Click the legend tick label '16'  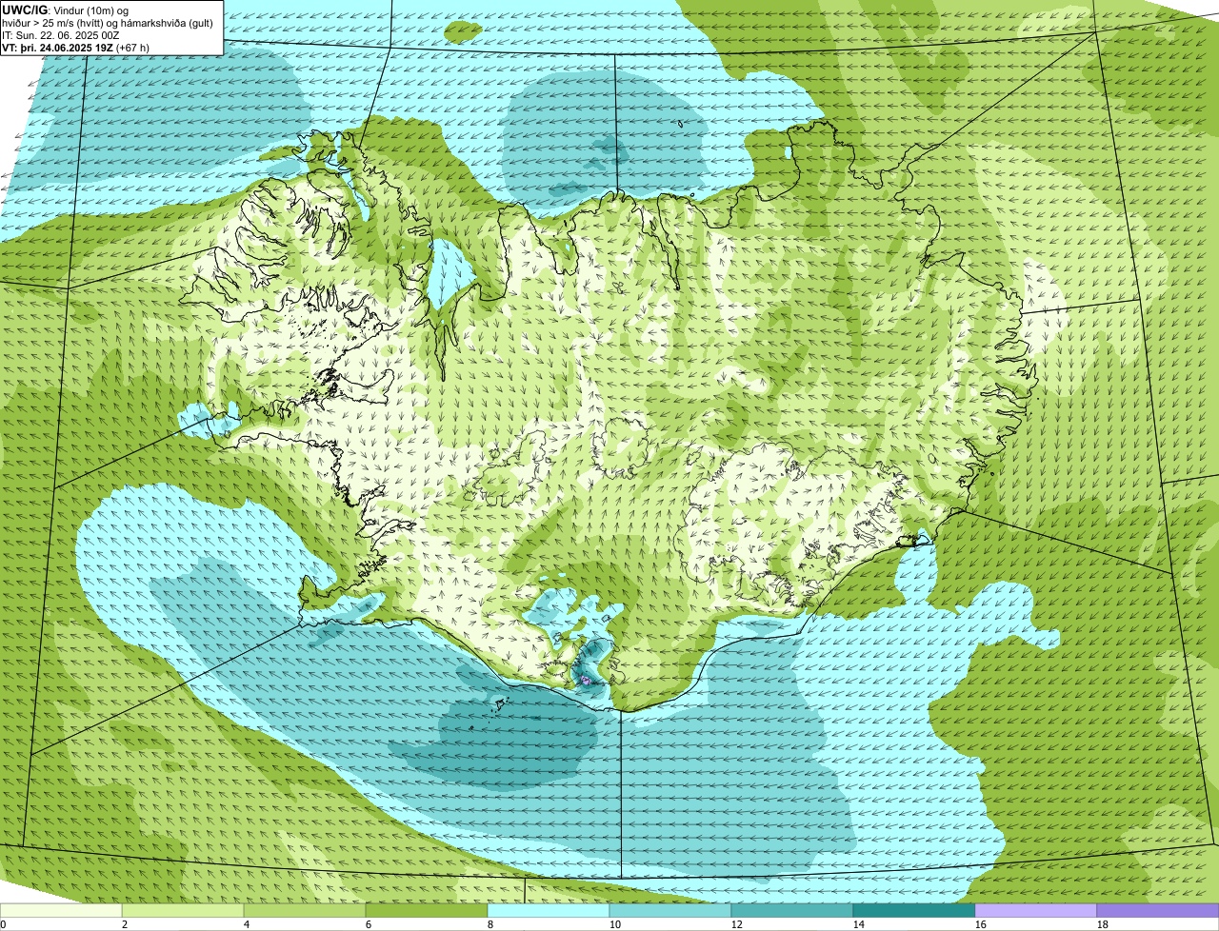click(980, 924)
